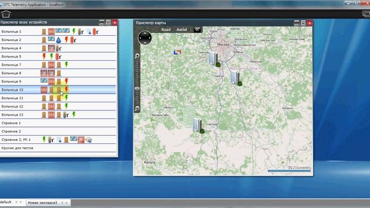
Task: Zoom in using the magnifier plus icon
Action: tap(137, 56)
